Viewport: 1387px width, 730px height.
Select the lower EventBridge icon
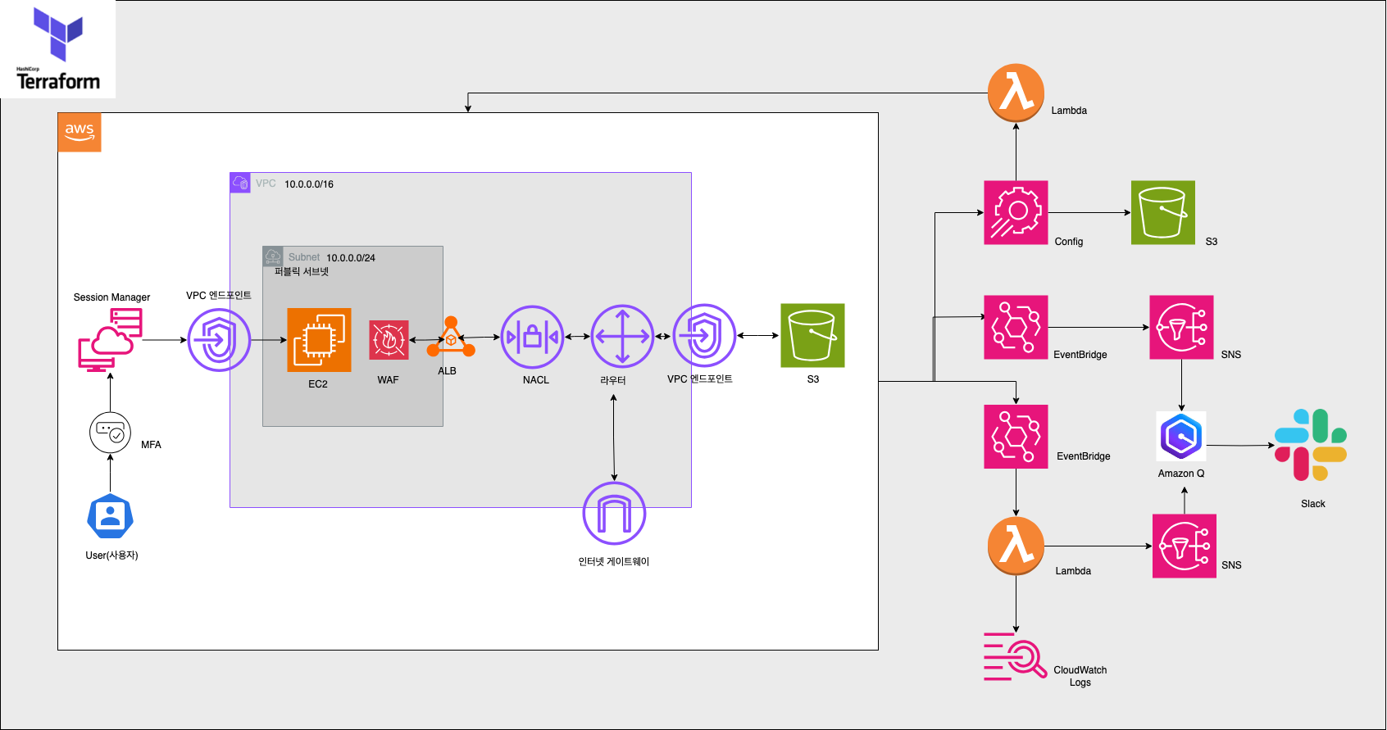[1016, 436]
